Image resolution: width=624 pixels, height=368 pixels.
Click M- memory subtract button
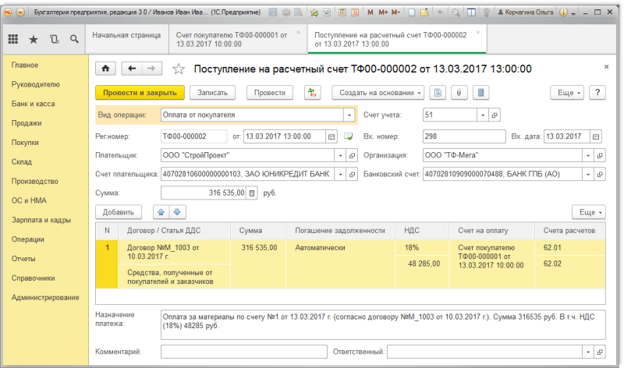395,12
